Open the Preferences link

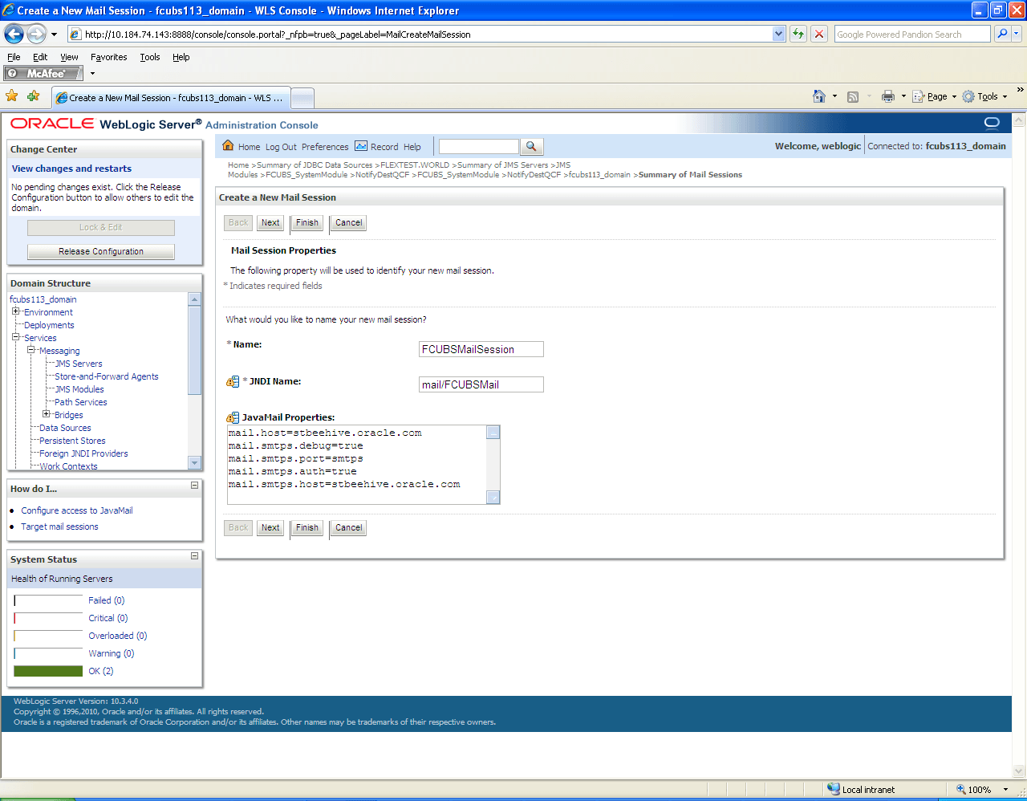pos(325,147)
